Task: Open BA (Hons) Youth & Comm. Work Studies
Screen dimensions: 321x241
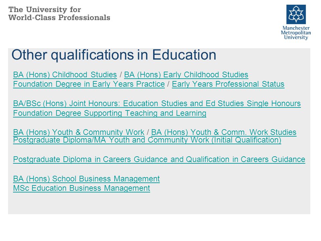Action: point(224,132)
